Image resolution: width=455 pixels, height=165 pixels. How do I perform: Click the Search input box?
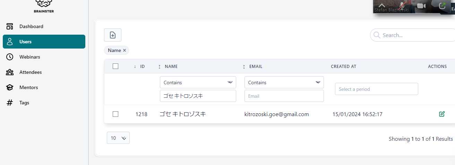[416, 35]
